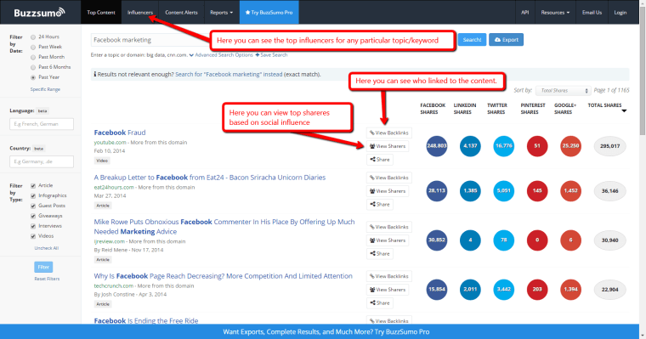
Task: Click the Country filter input field
Action: (x=42, y=161)
